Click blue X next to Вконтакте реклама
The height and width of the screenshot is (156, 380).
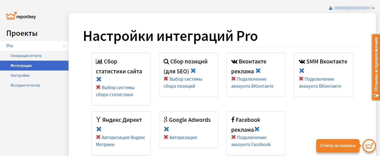[x=258, y=71]
